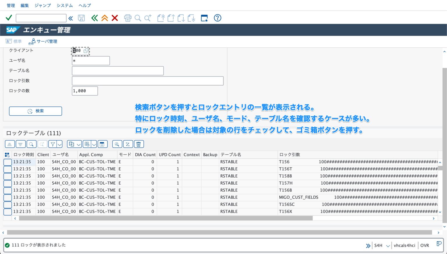Screen dimensions: 447x254
Task: Expand the export options dropdown
Action: pos(79,144)
